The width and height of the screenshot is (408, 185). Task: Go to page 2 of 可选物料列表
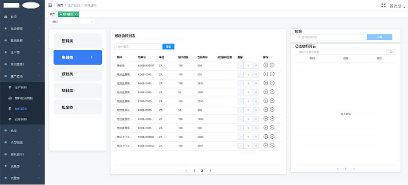pos(202,170)
